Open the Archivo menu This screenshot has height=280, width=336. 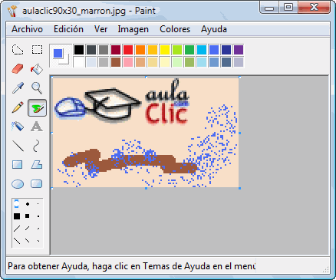(27, 29)
